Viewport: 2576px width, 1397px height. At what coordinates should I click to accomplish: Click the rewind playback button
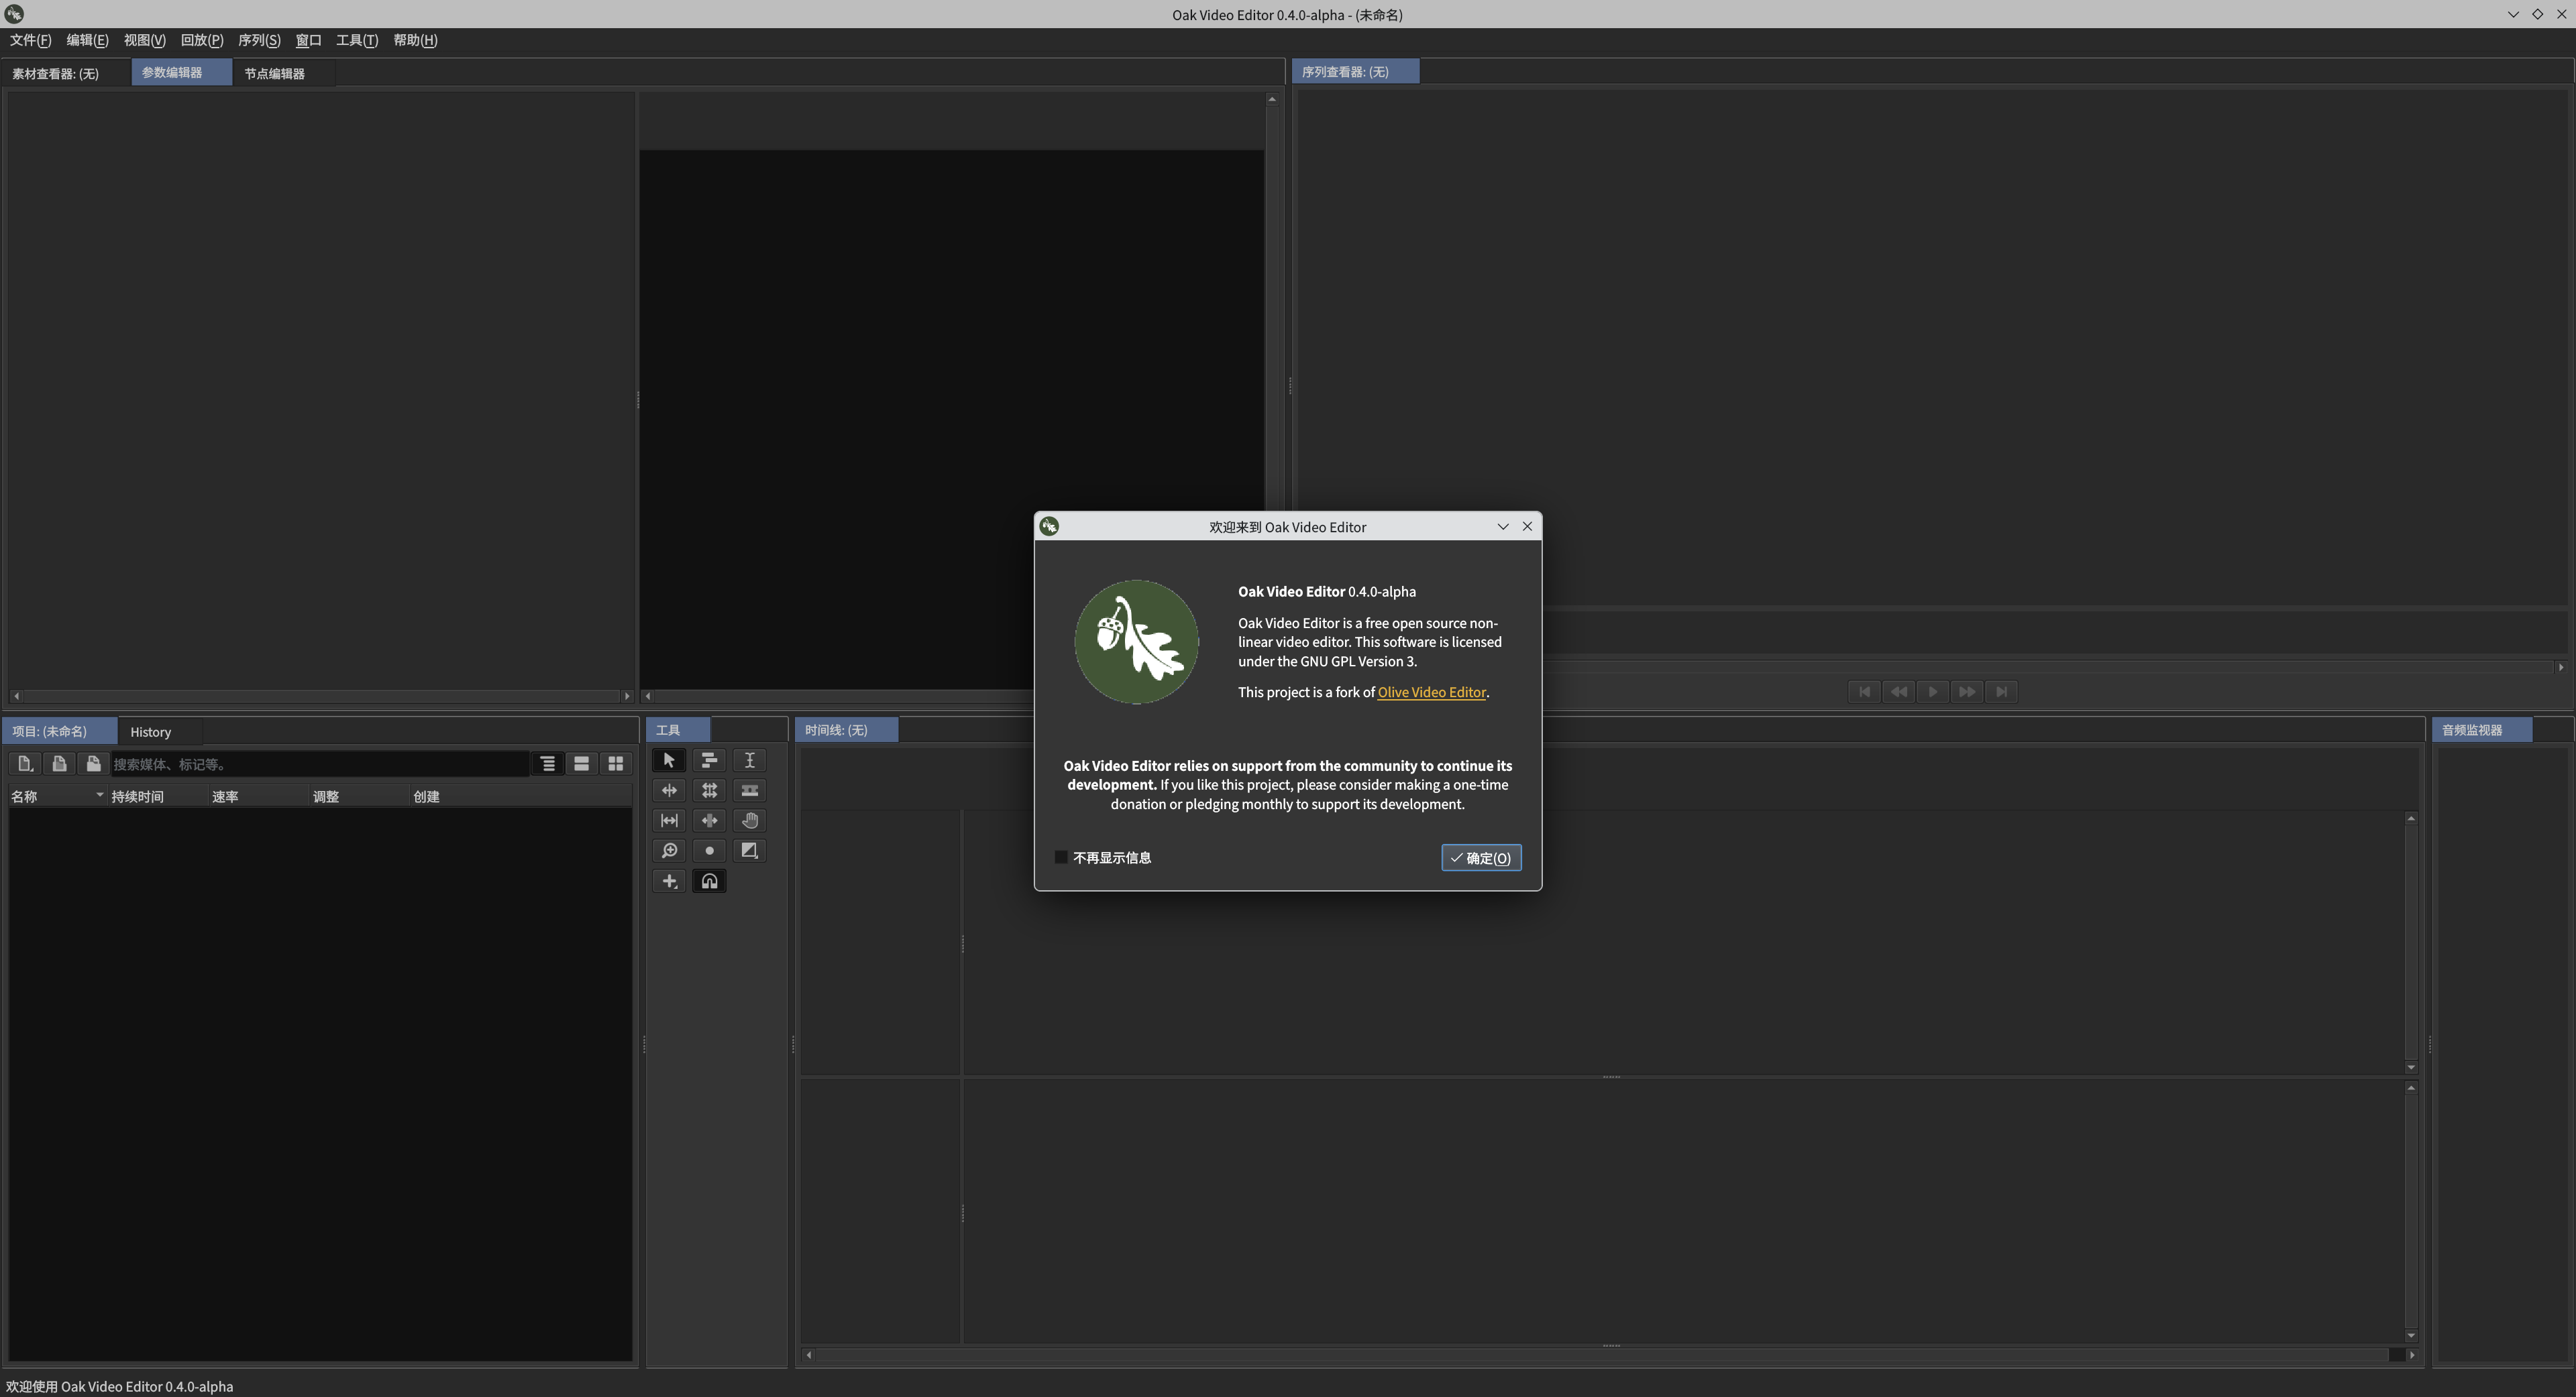(x=1898, y=692)
